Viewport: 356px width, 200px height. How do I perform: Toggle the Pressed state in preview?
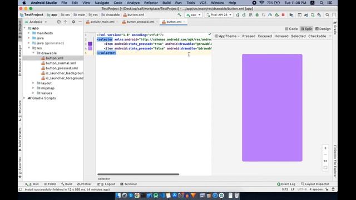tap(249, 36)
